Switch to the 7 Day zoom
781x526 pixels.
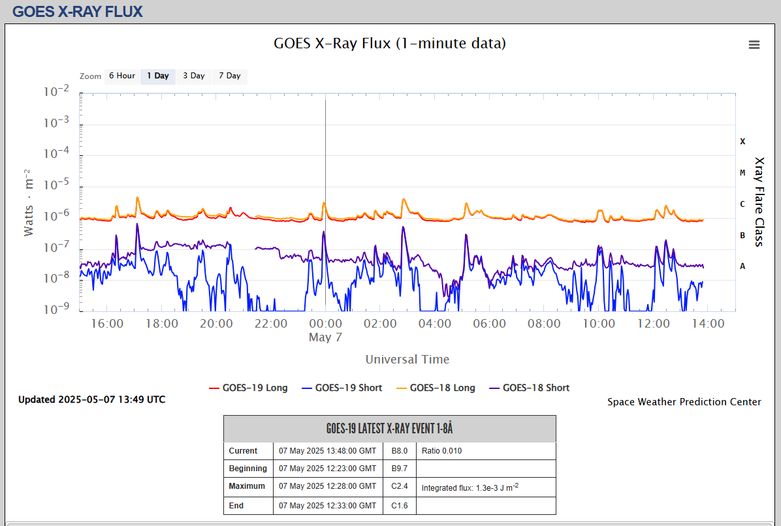[230, 76]
